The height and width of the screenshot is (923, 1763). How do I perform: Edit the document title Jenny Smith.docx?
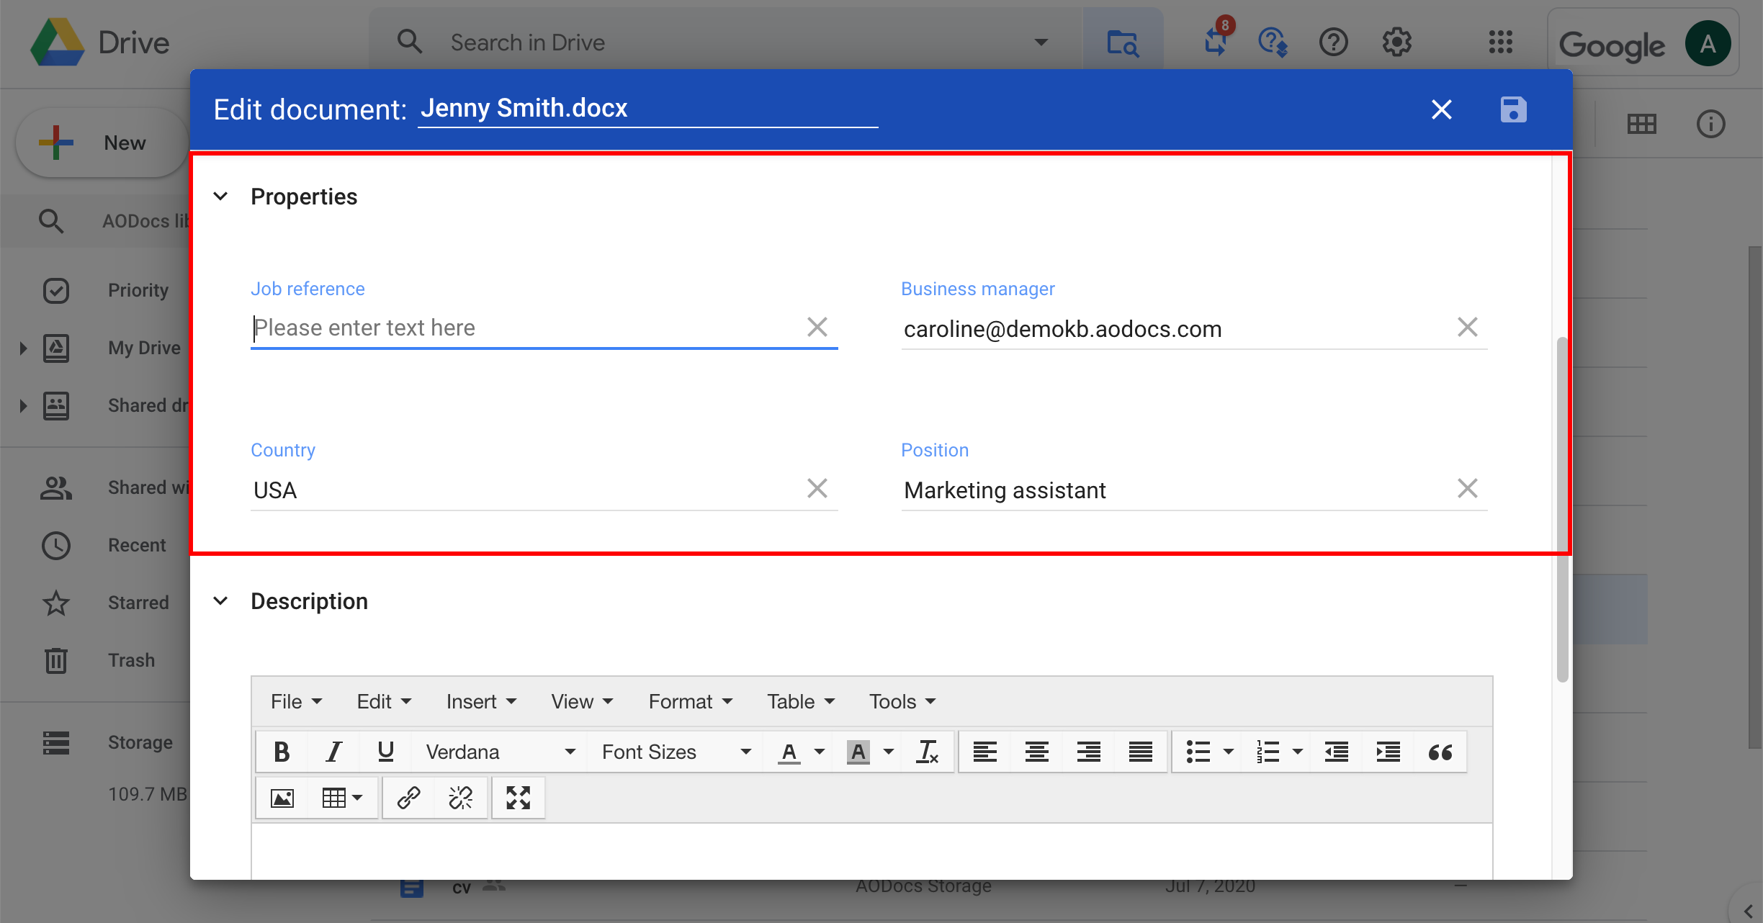(647, 108)
